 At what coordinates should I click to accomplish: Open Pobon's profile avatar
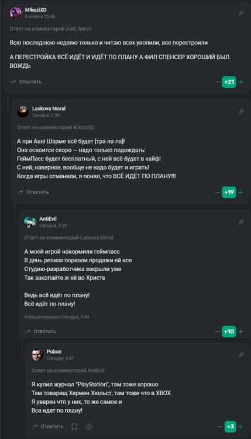(37, 355)
